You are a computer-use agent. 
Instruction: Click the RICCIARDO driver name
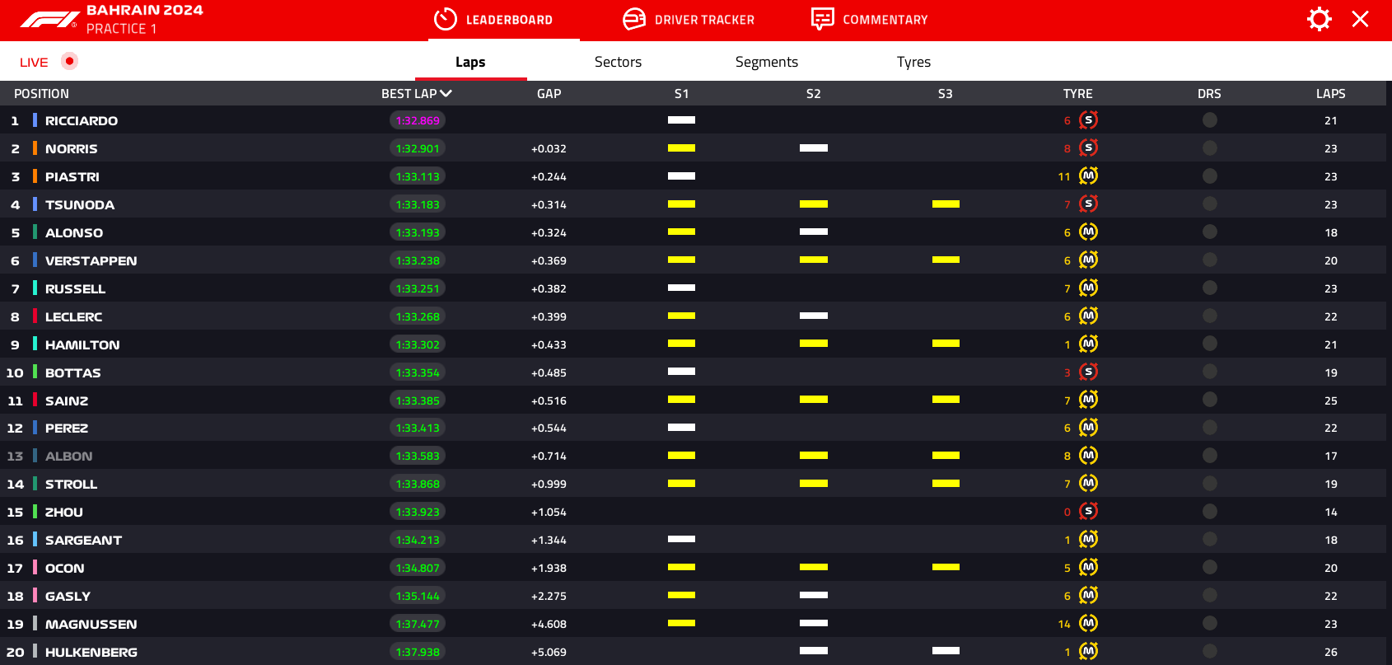click(82, 120)
